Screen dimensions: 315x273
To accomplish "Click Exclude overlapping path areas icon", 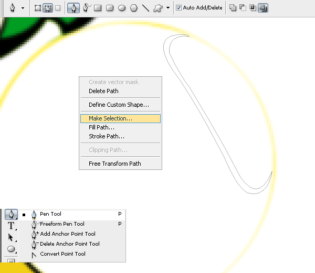I will (263, 8).
